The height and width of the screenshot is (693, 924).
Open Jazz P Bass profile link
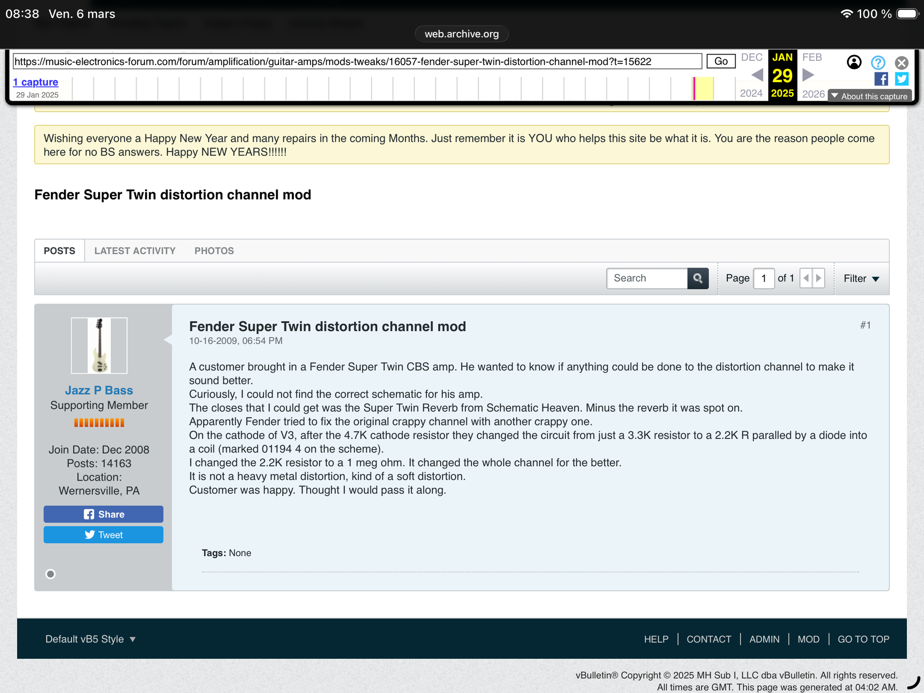pos(99,390)
